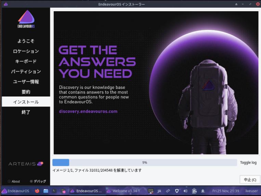Maximize the EndeavourOS installer window
This screenshot has width=261, height=196.
coord(250,4)
